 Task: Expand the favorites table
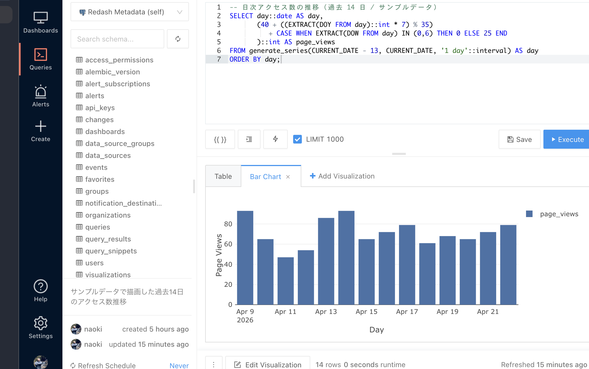[x=100, y=179]
